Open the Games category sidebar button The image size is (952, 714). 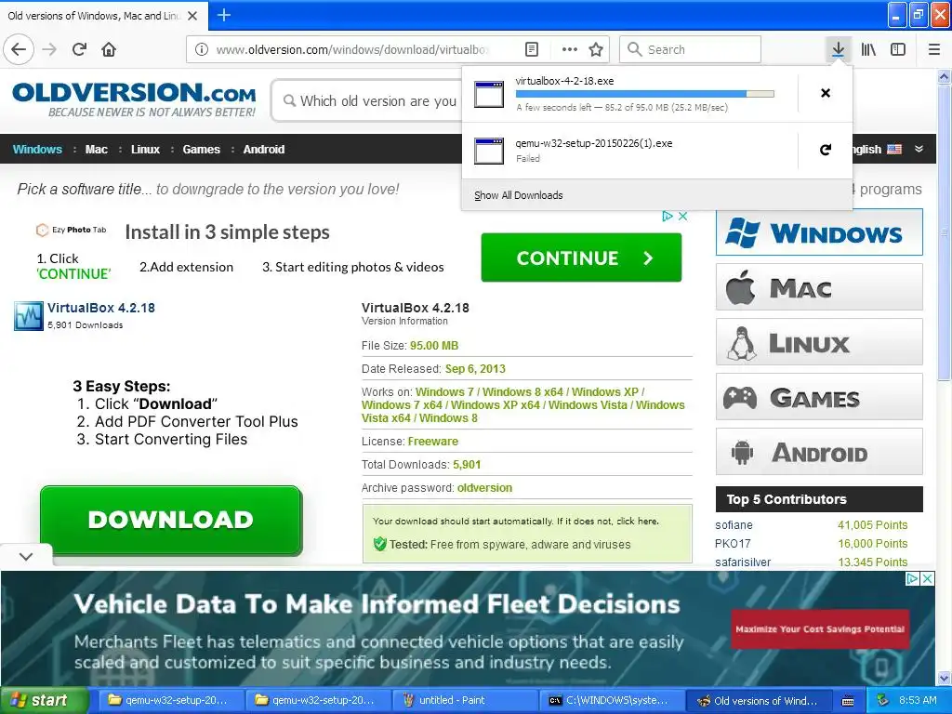click(819, 397)
